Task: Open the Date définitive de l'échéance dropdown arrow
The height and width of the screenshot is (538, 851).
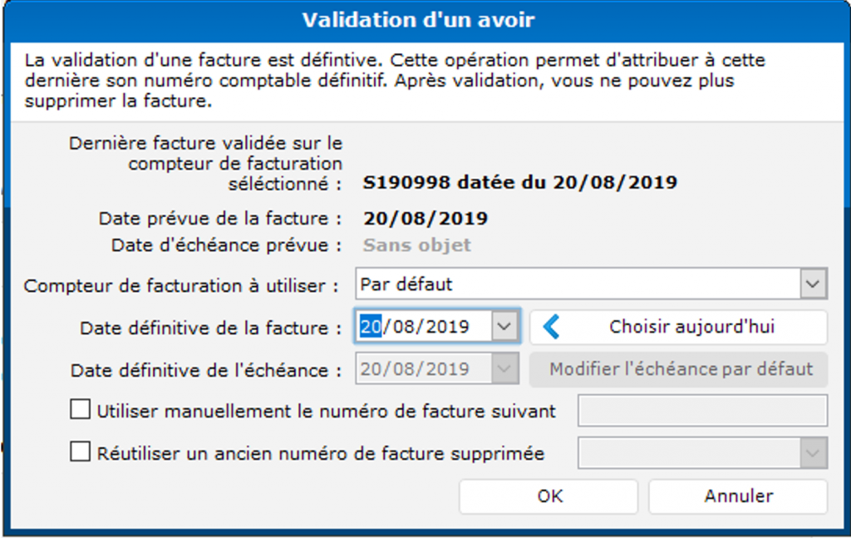Action: coord(504,369)
